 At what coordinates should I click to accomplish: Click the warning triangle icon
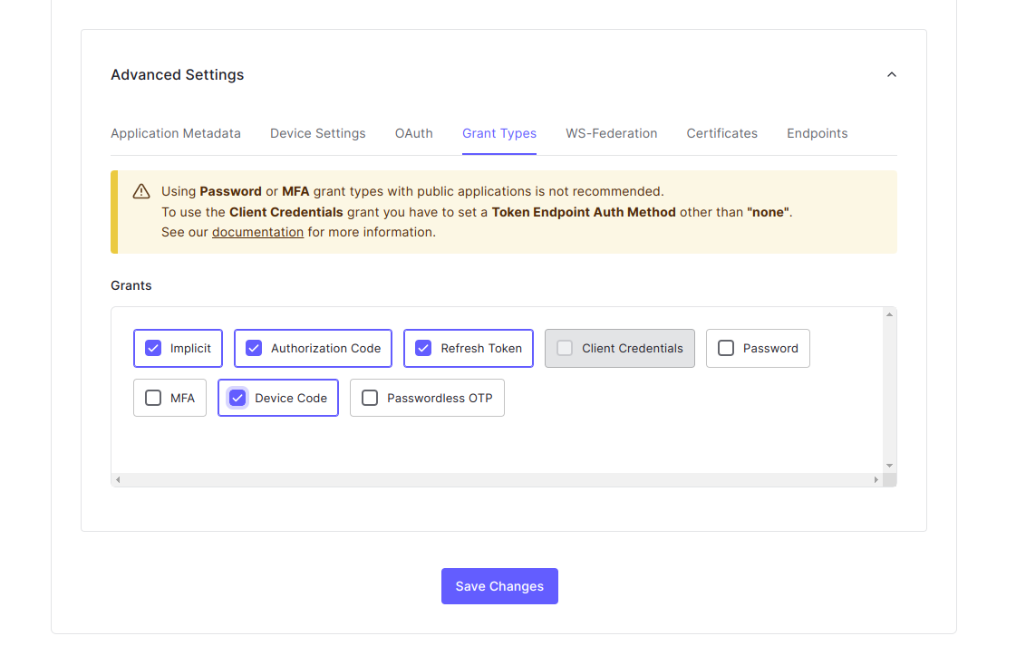coord(141,191)
